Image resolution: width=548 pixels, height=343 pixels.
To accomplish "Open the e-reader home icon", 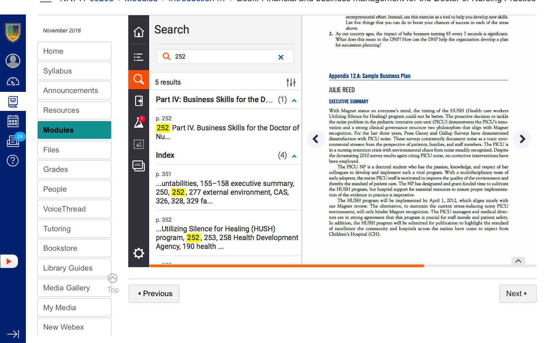I will (x=139, y=32).
